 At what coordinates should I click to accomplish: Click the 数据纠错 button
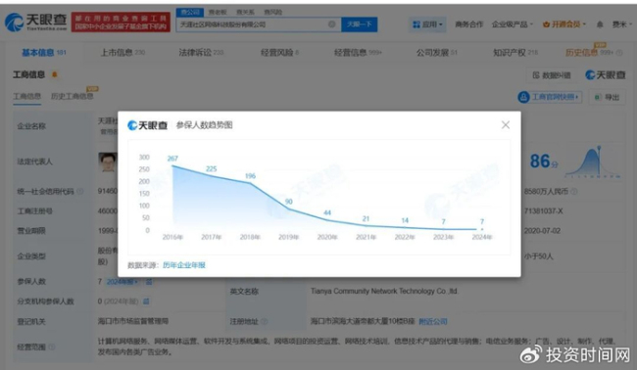(x=552, y=75)
